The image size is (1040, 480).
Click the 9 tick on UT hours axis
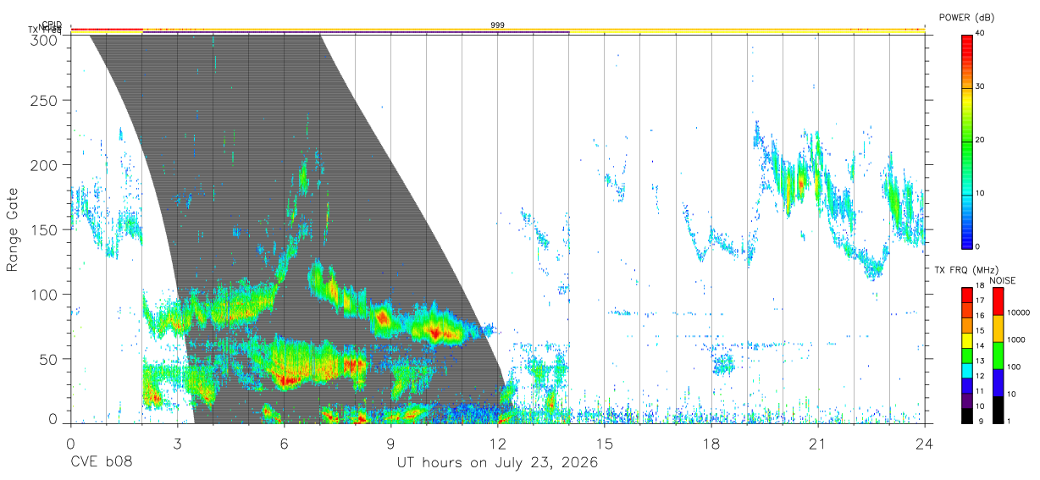tap(390, 444)
